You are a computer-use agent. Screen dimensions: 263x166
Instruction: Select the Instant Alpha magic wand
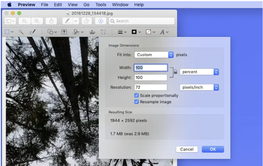point(21,32)
